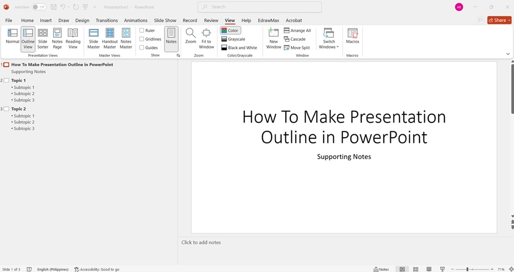Click the Search box
This screenshot has height=272, width=514.
(259, 7)
